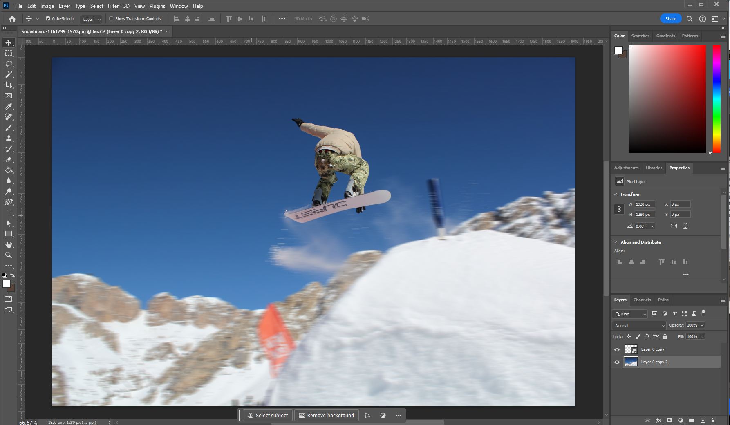
Task: Collapse the Align and Distribute section
Action: 616,242
